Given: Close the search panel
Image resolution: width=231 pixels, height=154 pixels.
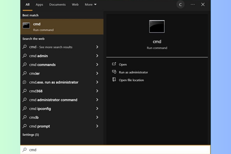Looking at the screenshot, I should [x=203, y=5].
